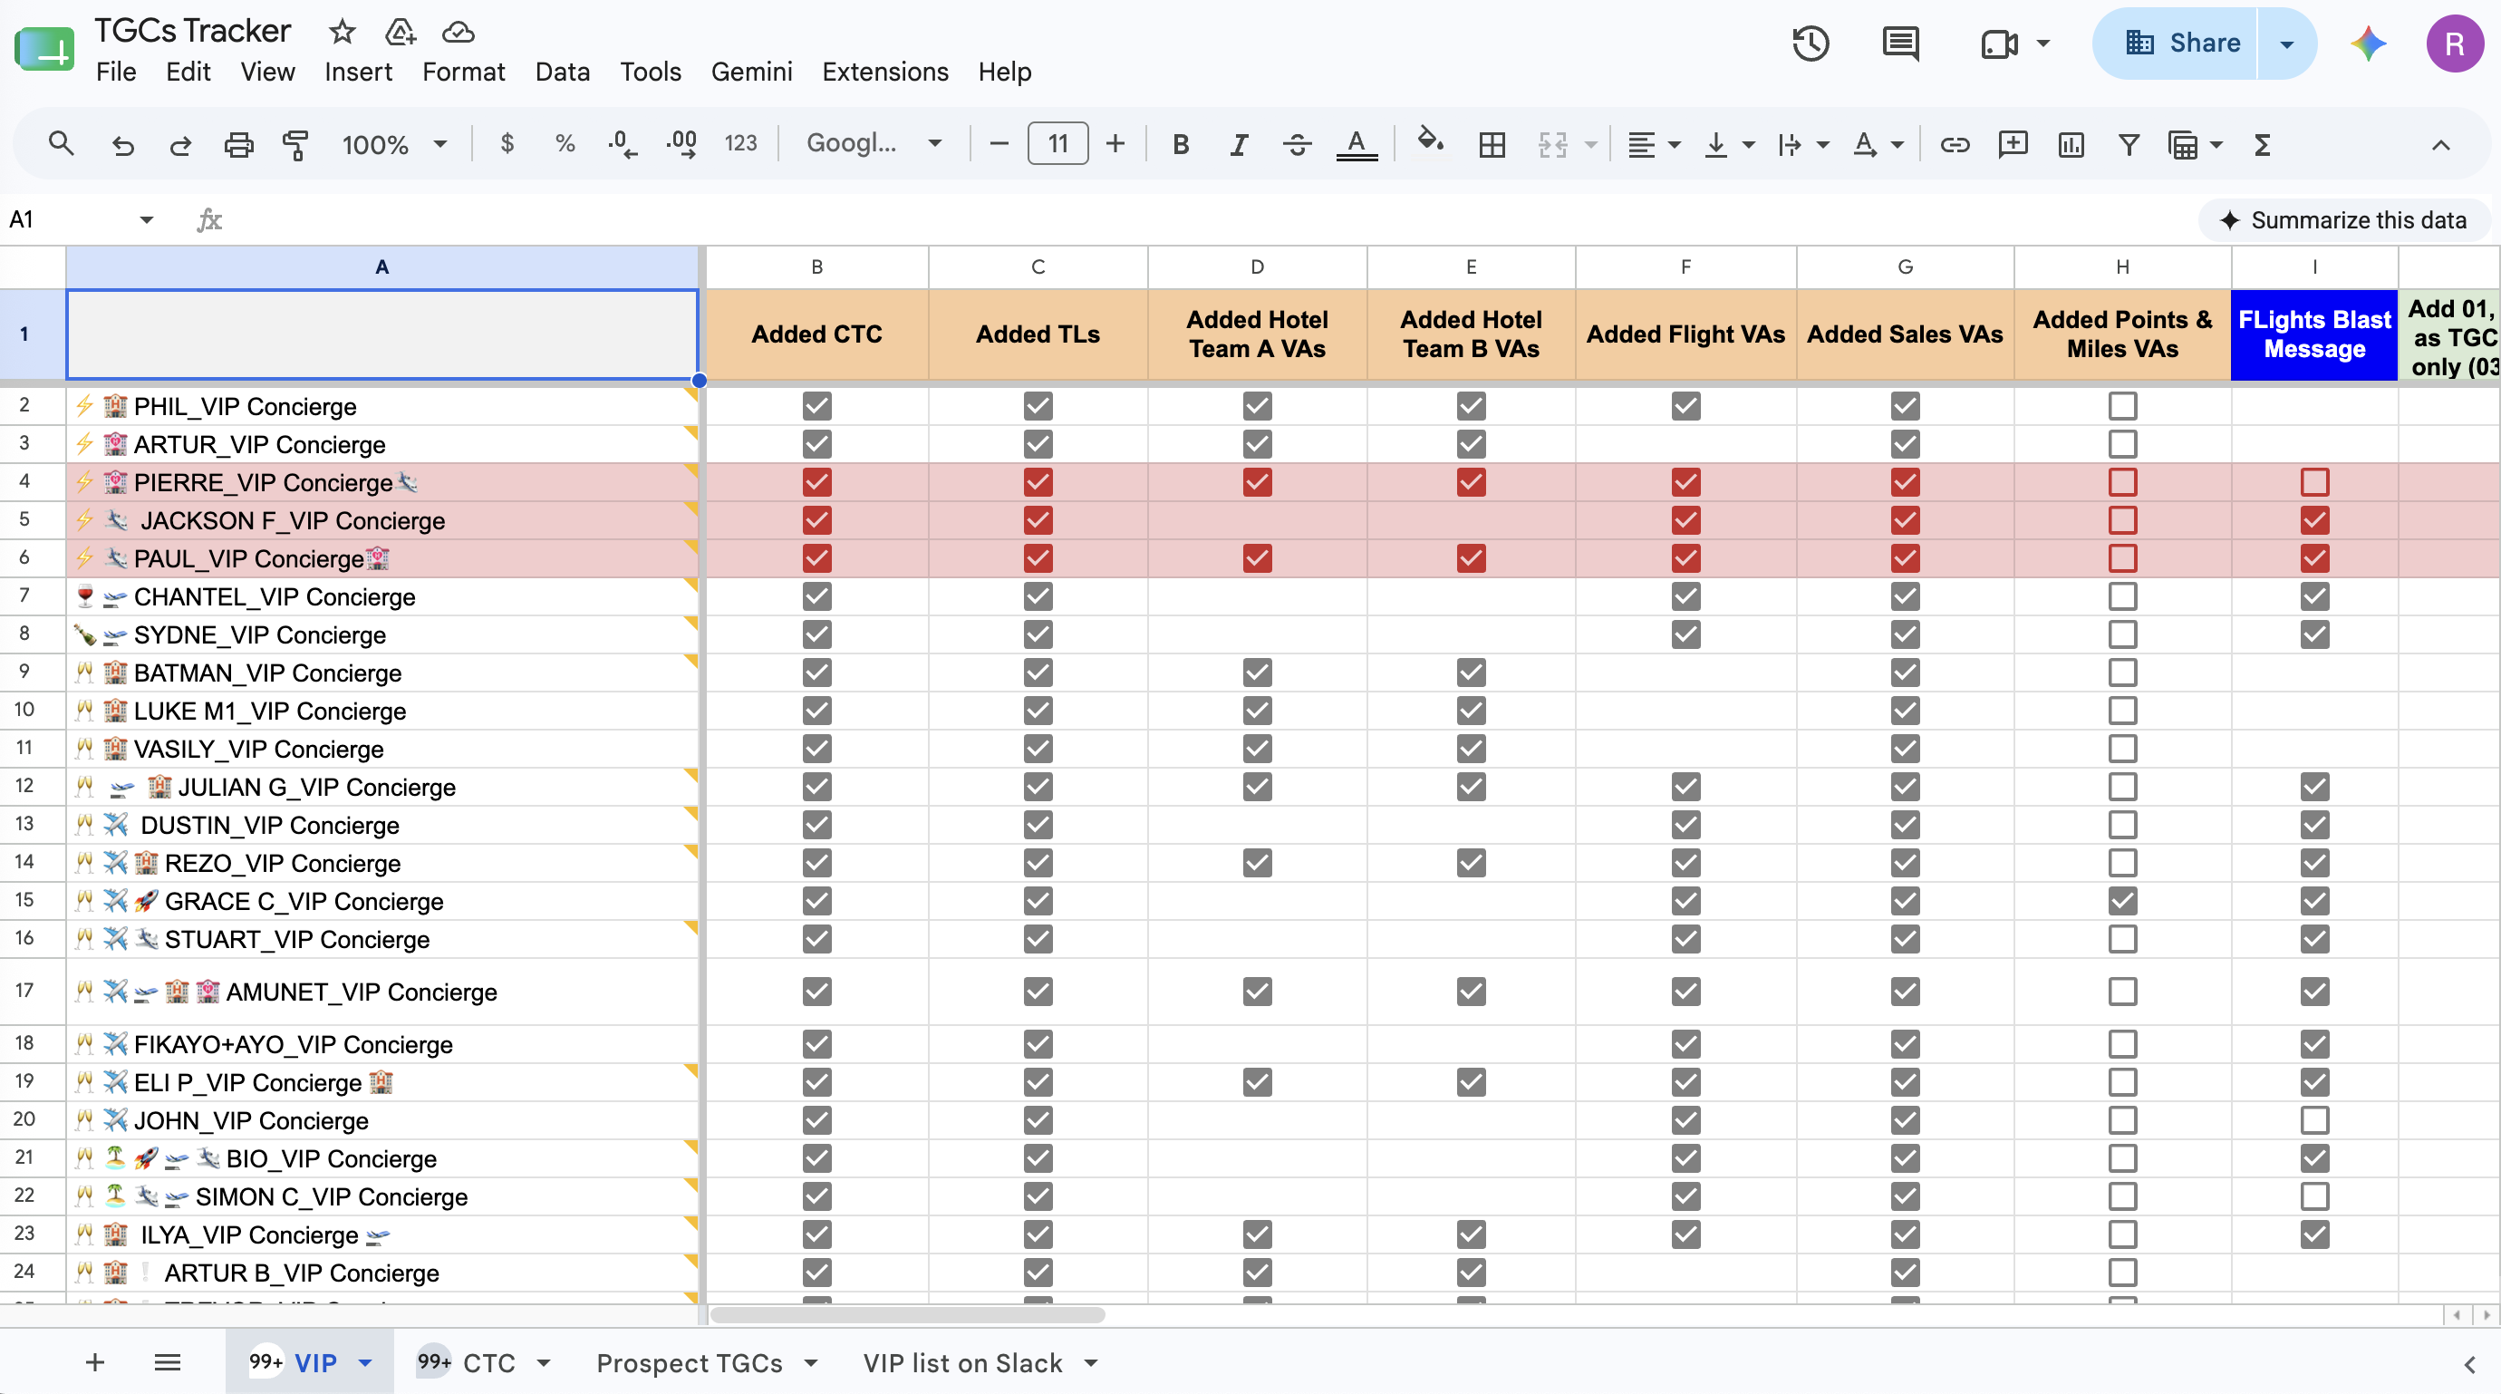The width and height of the screenshot is (2501, 1394).
Task: Open the functions sigma icon
Action: coord(2262,145)
